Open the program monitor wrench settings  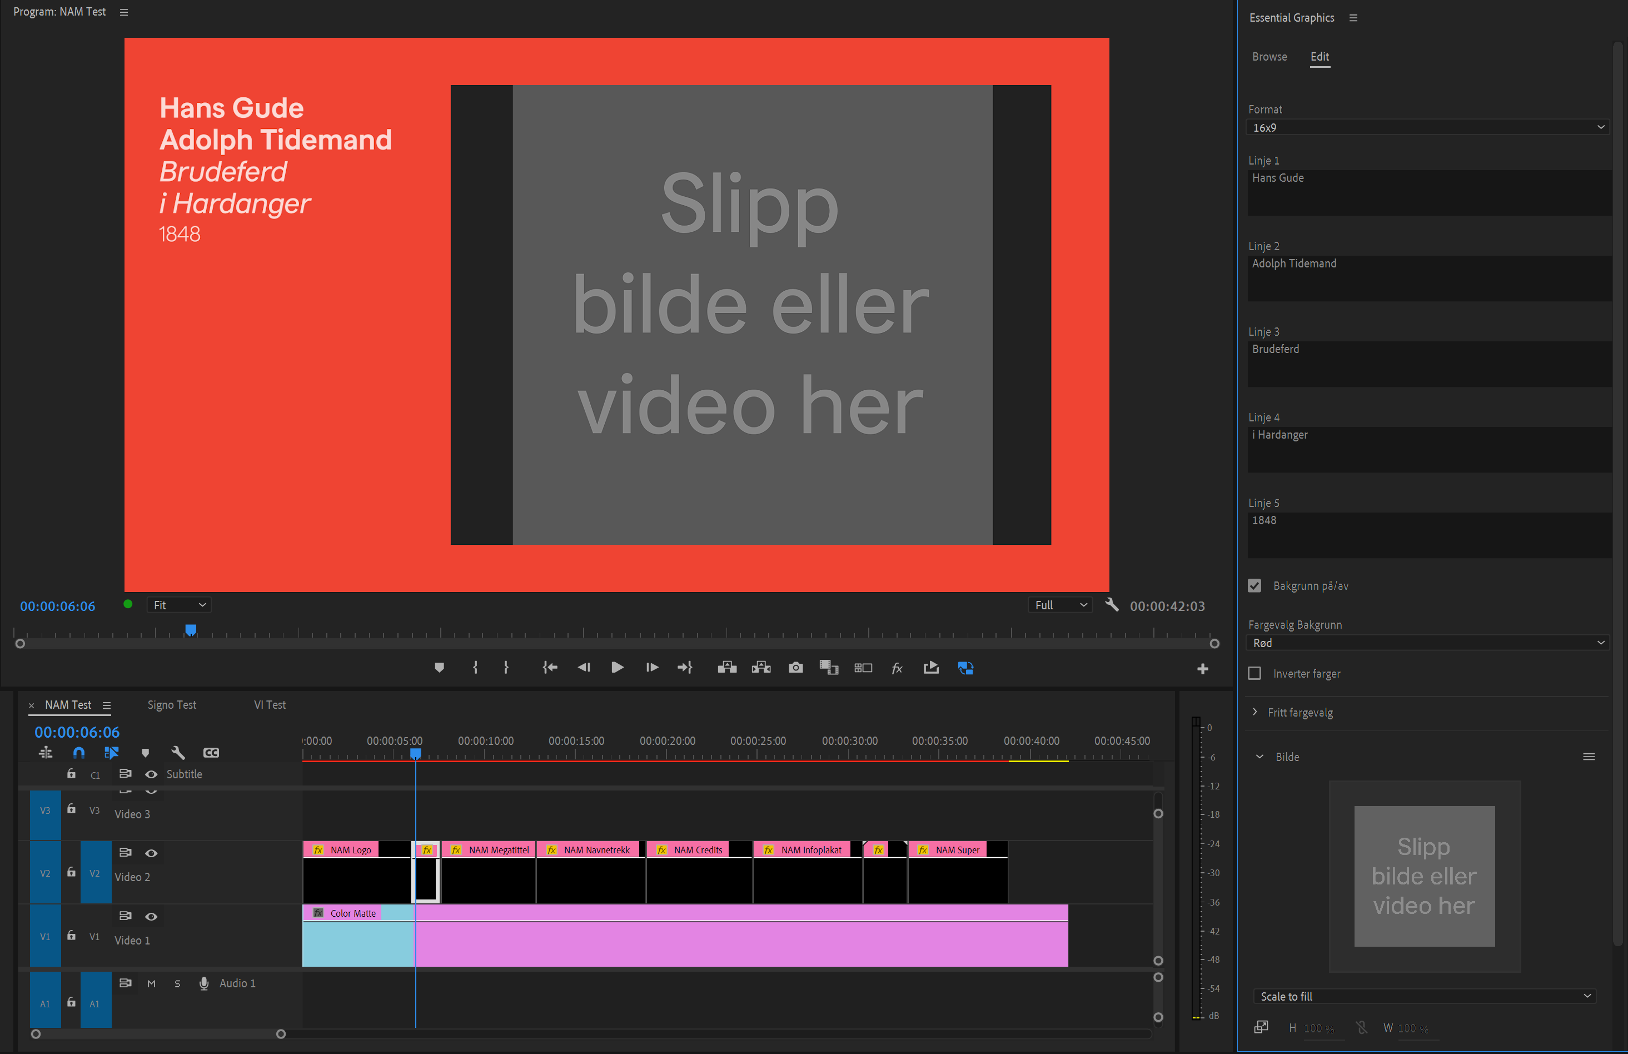coord(1112,605)
